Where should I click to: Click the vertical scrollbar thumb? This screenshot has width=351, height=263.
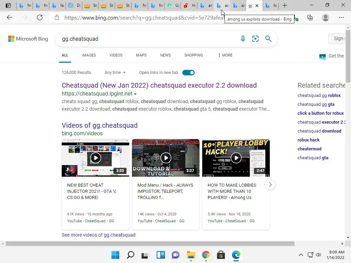(x=348, y=56)
